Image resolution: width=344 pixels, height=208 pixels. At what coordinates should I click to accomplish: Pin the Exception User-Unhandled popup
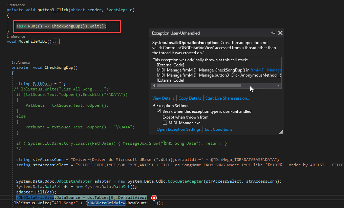tap(273, 33)
